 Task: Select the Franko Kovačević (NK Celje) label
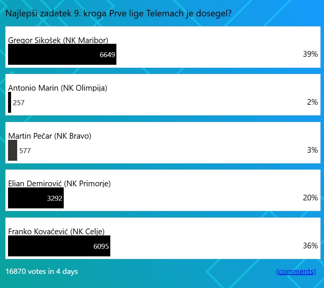(x=56, y=231)
